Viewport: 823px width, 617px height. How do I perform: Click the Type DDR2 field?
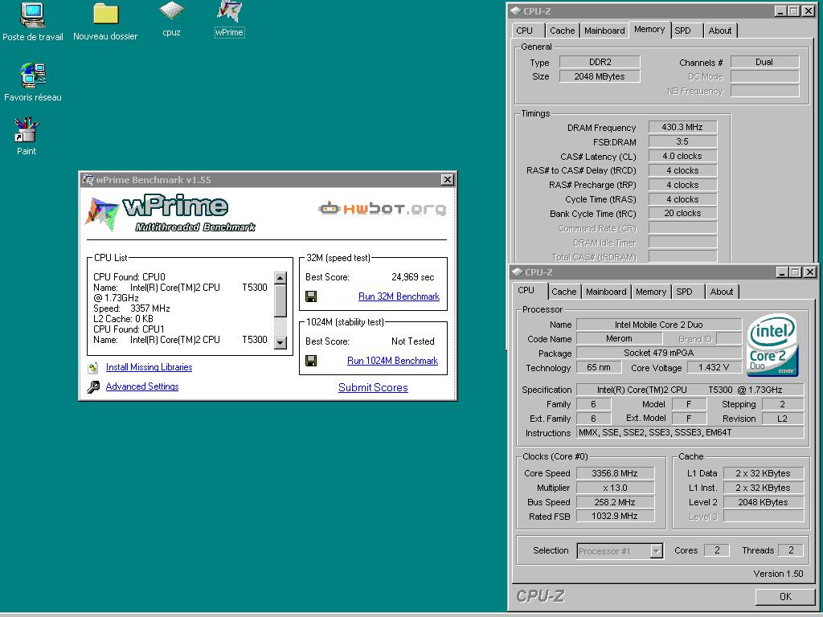pos(600,62)
